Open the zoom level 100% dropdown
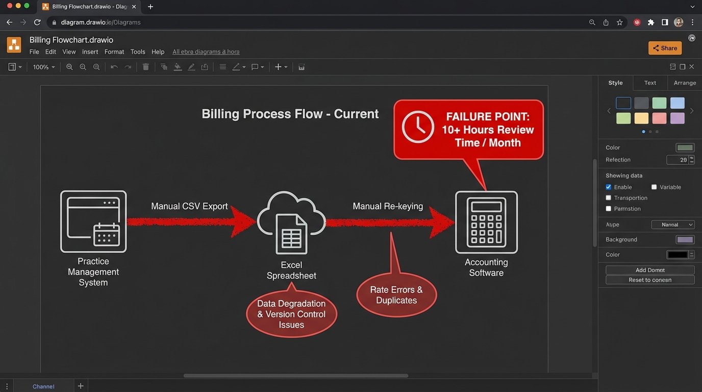 pyautogui.click(x=43, y=66)
